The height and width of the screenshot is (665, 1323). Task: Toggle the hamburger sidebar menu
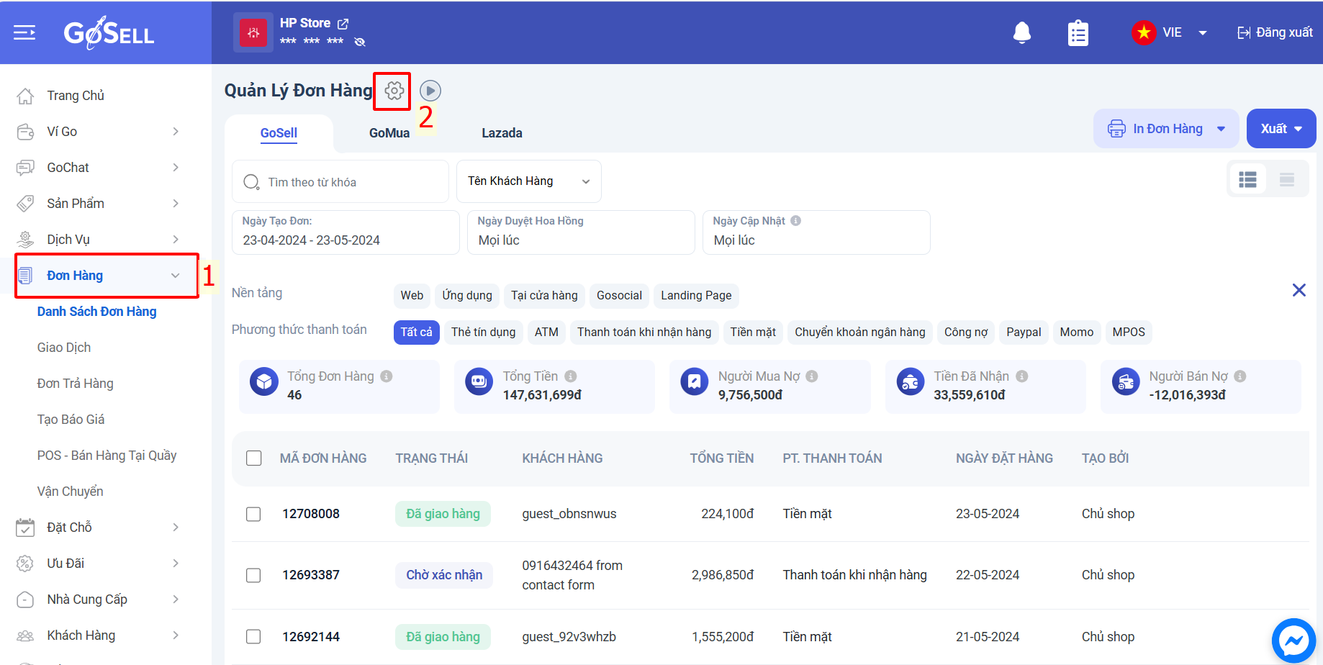(x=24, y=32)
